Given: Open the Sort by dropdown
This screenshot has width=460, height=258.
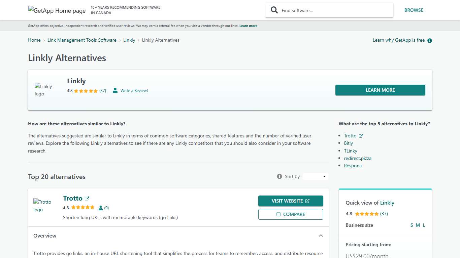Looking at the screenshot, I should click(315, 176).
